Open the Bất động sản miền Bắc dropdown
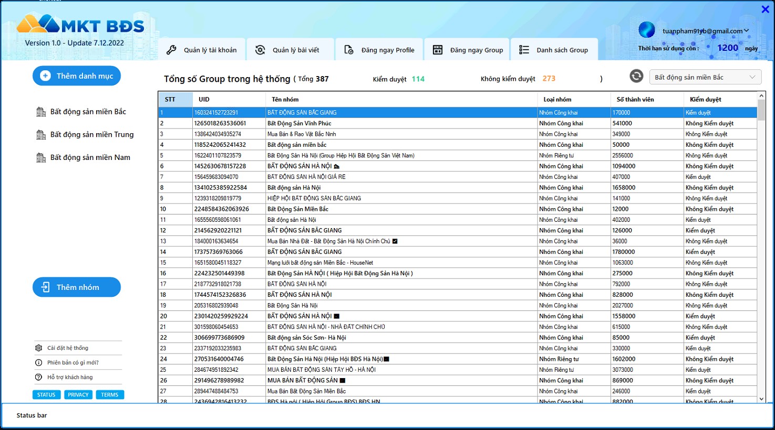775x430 pixels. point(705,77)
